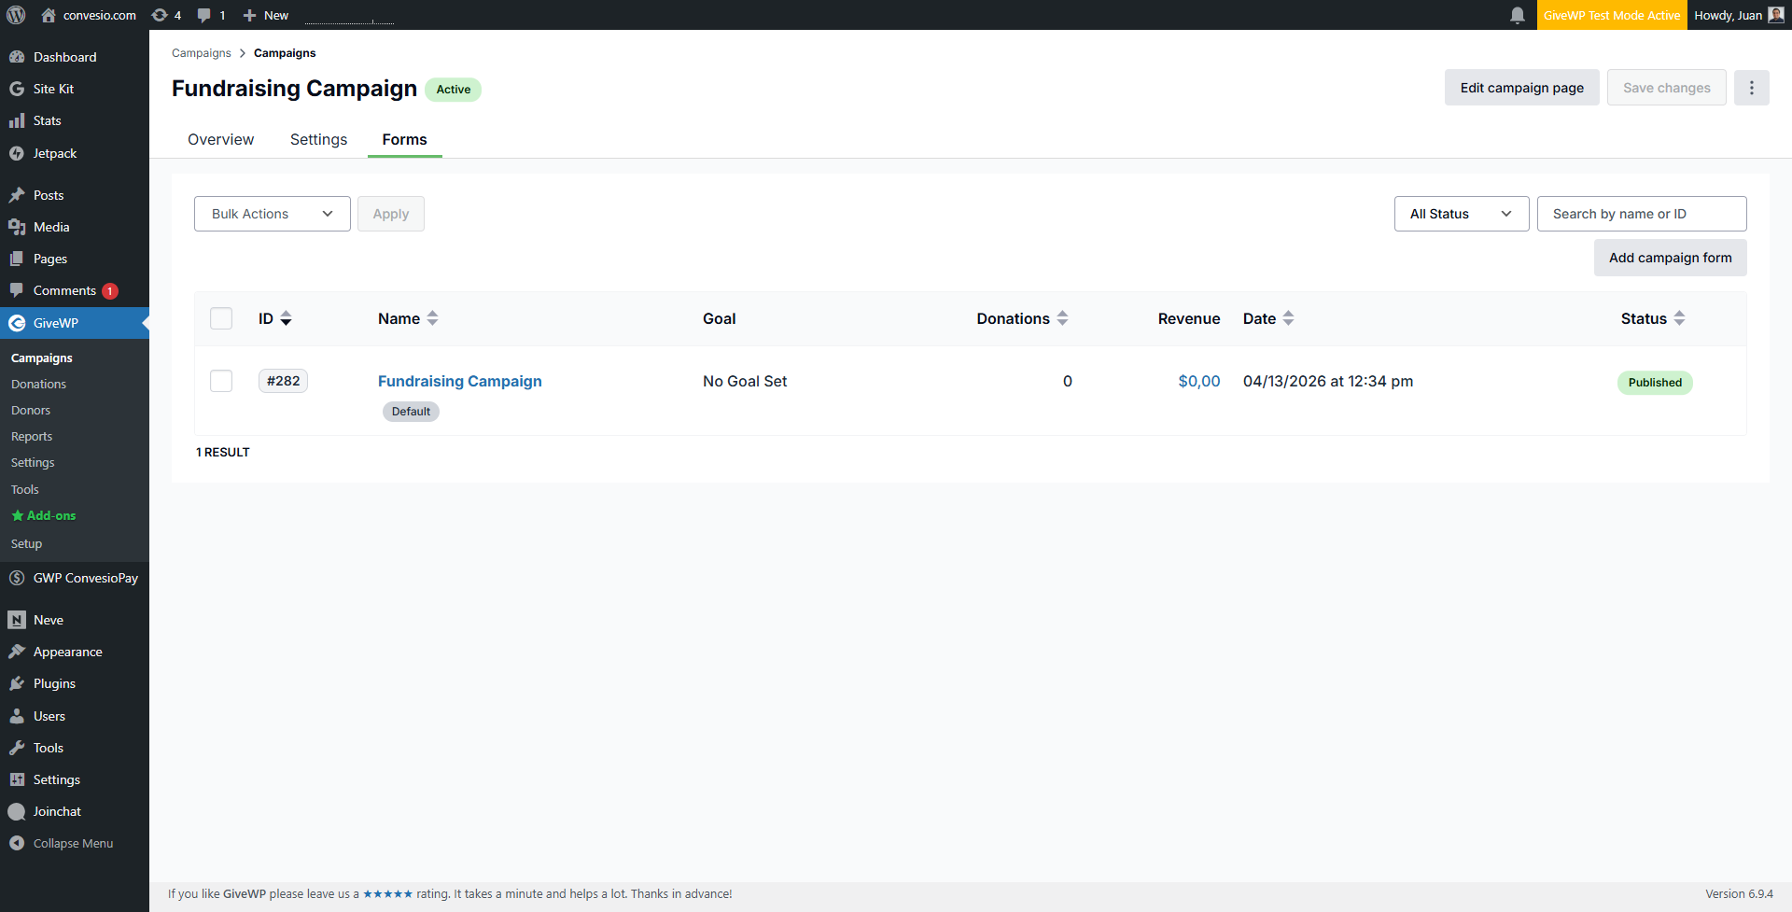
Task: Open the three-dot campaign options menu
Action: pos(1751,88)
